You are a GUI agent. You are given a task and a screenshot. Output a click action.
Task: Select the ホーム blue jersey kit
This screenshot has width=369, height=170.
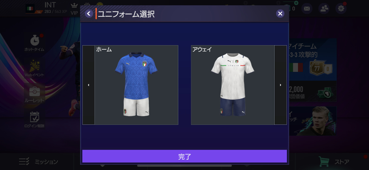(136, 85)
